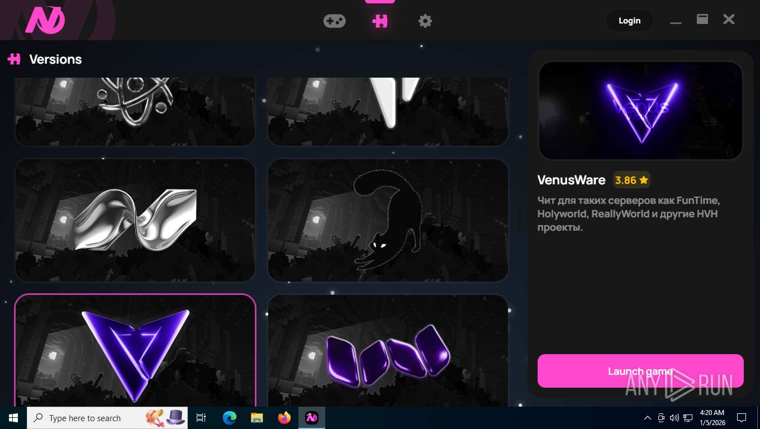
Task: Select the white V-shape version card
Action: pyautogui.click(x=388, y=112)
